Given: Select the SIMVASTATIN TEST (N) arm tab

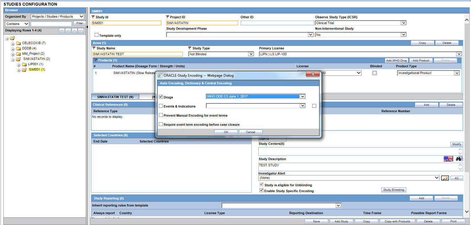Looking at the screenshot, I should click(x=115, y=97).
